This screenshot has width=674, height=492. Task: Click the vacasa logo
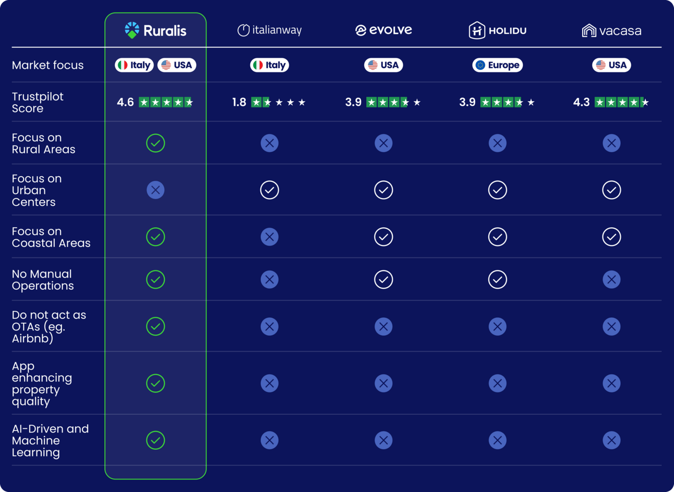pyautogui.click(x=611, y=31)
